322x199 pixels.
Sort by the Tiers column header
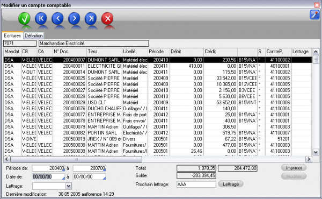pos(104,52)
